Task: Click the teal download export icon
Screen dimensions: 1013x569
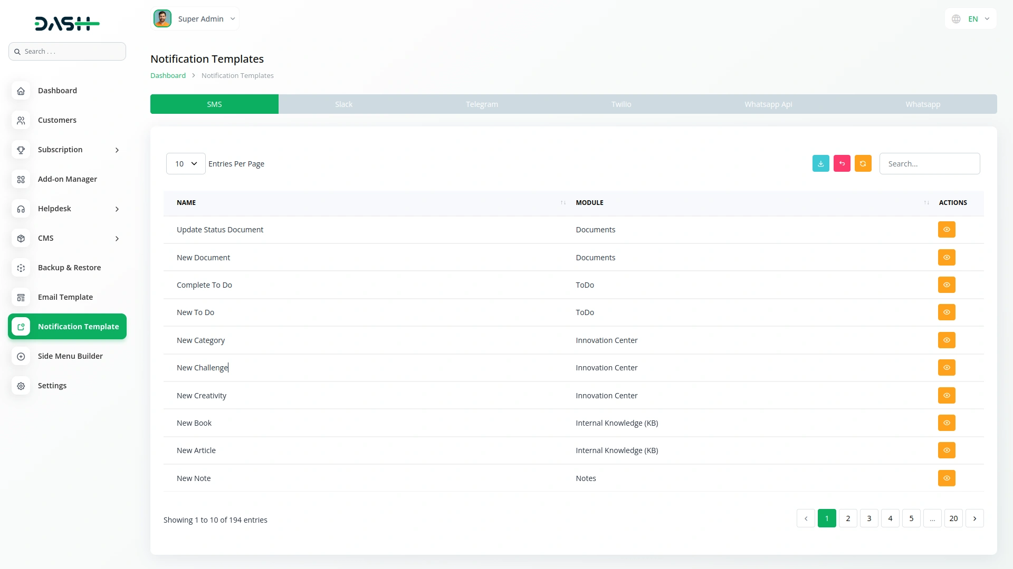Action: point(820,164)
